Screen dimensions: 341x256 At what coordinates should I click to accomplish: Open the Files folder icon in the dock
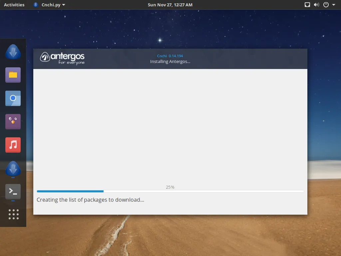(x=13, y=75)
